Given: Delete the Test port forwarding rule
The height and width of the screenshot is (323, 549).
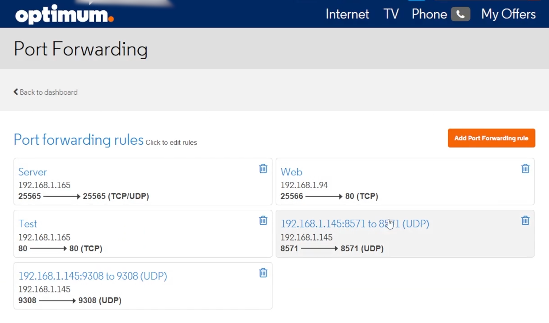Looking at the screenshot, I should point(263,221).
